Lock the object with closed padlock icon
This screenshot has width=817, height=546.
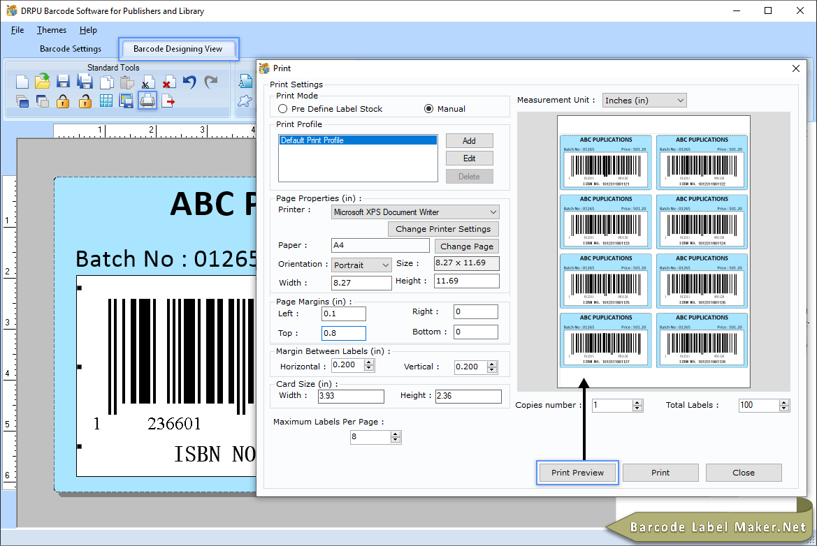click(x=63, y=101)
